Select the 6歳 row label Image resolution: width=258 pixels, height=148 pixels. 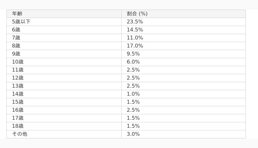click(16, 30)
